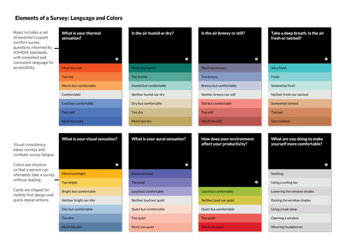Pick 'Humid but comfortable'

[160, 86]
